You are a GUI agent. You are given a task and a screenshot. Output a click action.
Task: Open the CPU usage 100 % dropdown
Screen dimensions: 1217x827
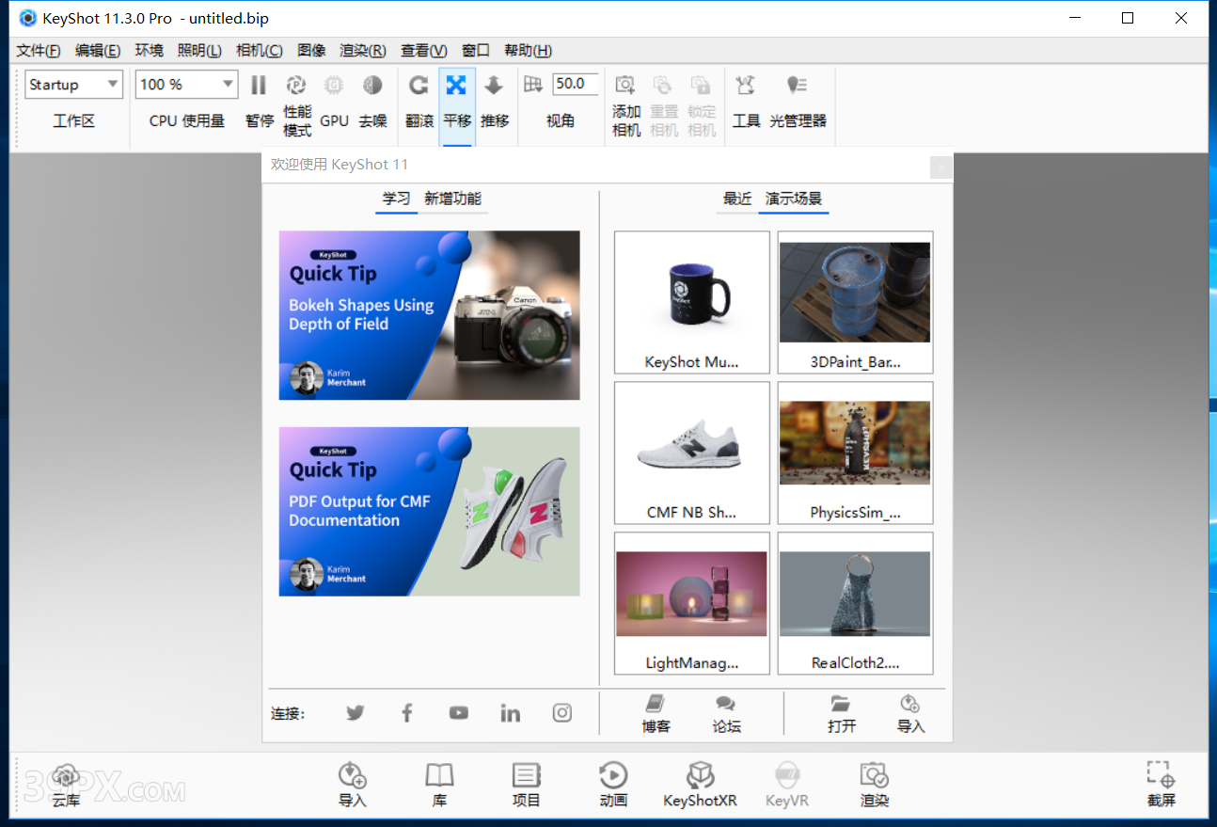click(x=186, y=85)
